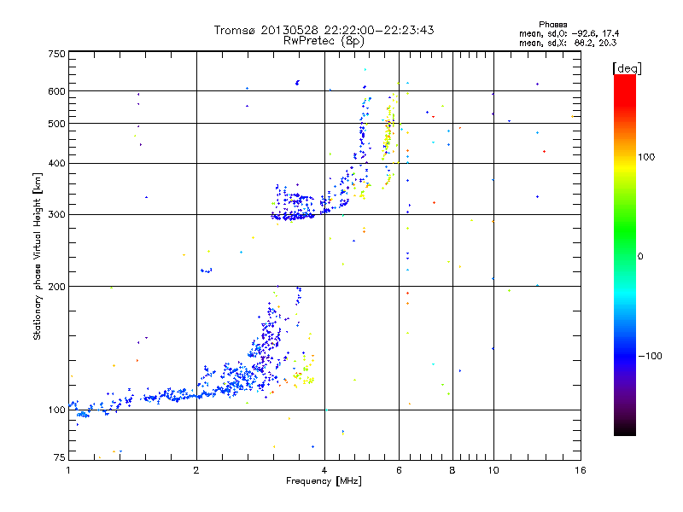Click the "mean, sd,O: -92.6, 17.4" statistics line
This screenshot has height=512, width=683.
pos(569,33)
